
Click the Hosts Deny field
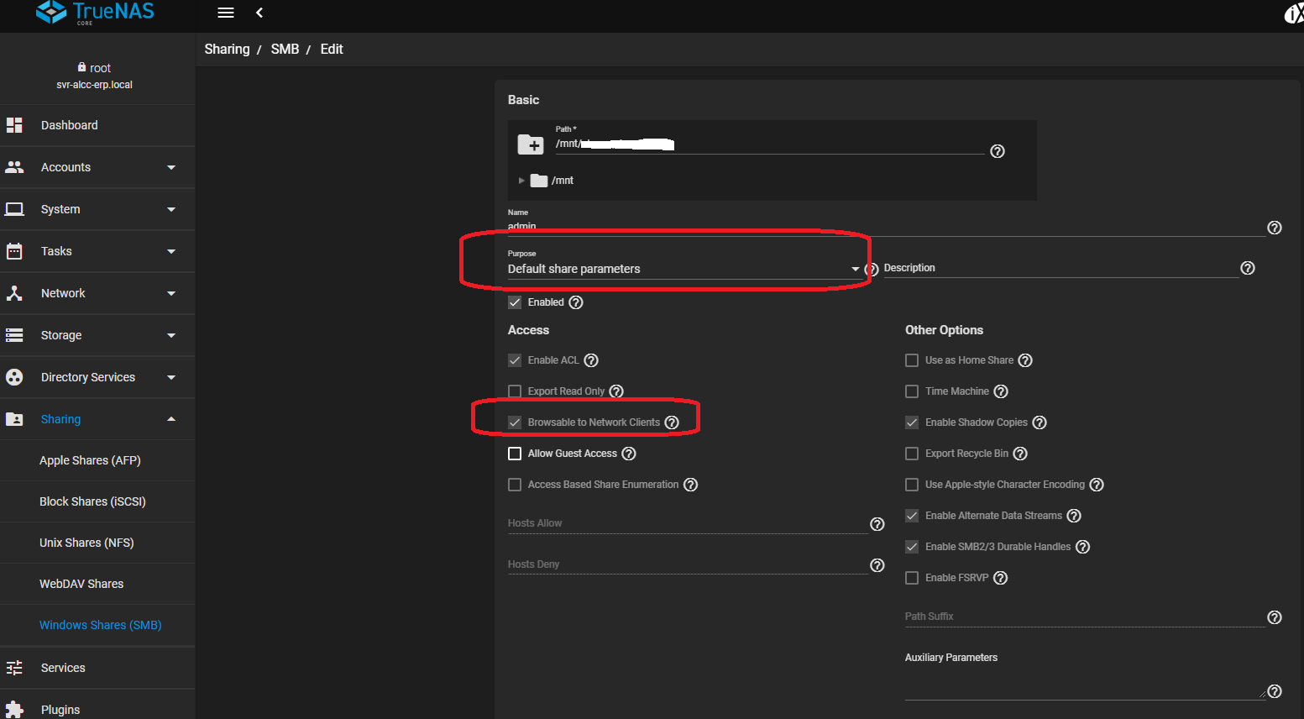(x=687, y=564)
